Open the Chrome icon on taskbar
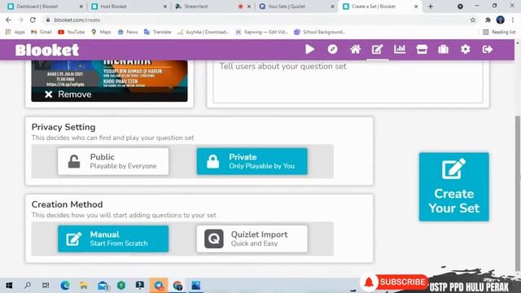 click(177, 286)
